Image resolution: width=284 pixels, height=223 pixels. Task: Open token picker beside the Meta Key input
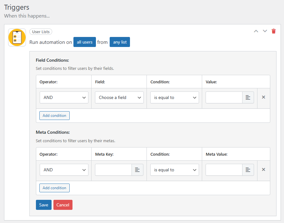[x=137, y=170]
